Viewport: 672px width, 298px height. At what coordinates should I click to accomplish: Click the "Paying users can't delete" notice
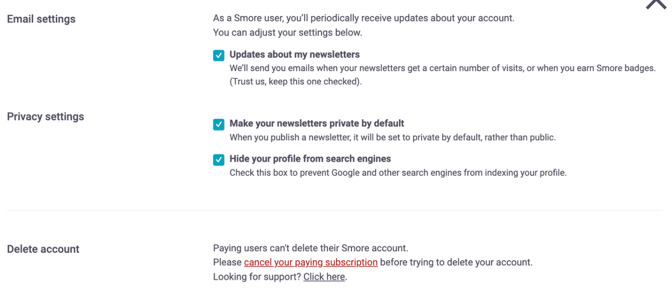coord(310,248)
